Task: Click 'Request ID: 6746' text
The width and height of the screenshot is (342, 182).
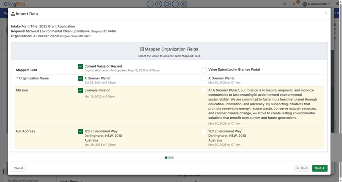Action: [x=103, y=31]
